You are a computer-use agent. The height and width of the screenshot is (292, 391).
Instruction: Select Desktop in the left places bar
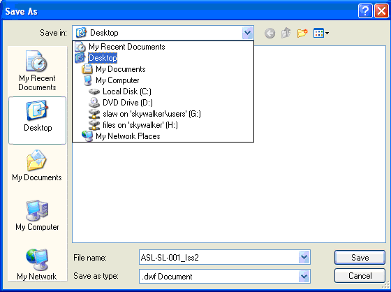38,120
